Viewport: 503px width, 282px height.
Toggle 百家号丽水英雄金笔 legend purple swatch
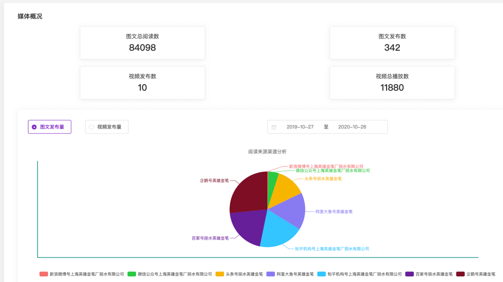(409, 274)
